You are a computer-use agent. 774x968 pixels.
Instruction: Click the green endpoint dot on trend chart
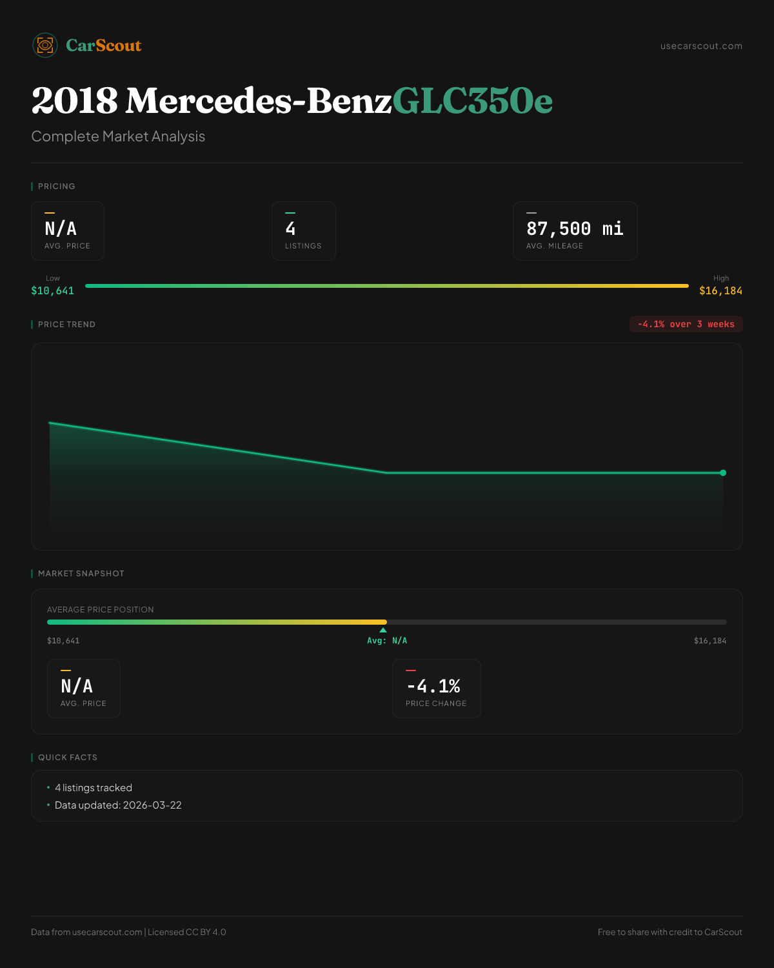pos(723,473)
